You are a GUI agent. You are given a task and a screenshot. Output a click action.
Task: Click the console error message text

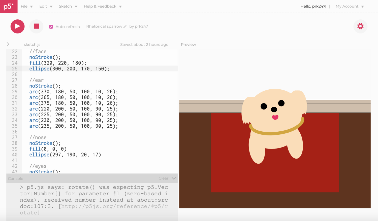[94, 200]
